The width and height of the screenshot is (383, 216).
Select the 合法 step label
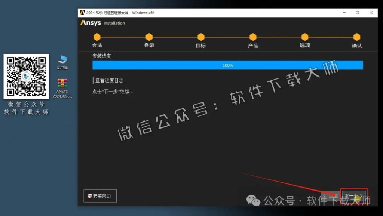97,45
